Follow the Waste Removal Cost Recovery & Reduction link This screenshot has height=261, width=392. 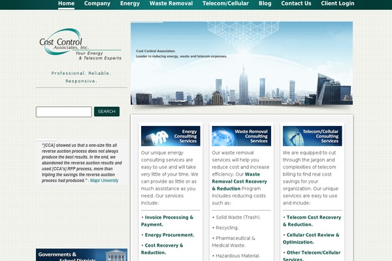pyautogui.click(x=239, y=181)
